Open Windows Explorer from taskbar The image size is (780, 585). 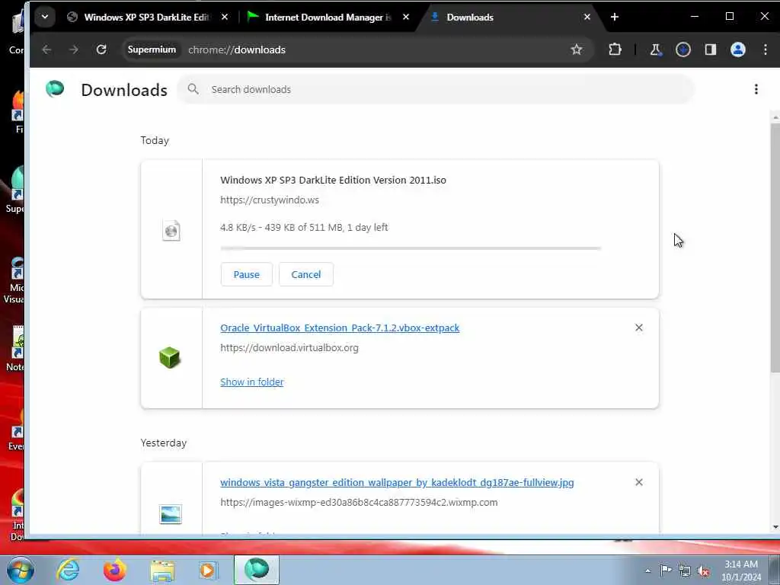pyautogui.click(x=162, y=570)
